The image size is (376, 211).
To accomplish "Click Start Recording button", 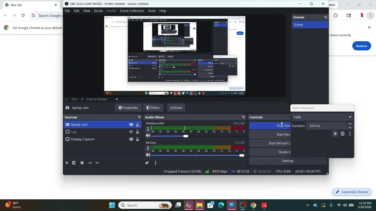I will pyautogui.click(x=270, y=135).
